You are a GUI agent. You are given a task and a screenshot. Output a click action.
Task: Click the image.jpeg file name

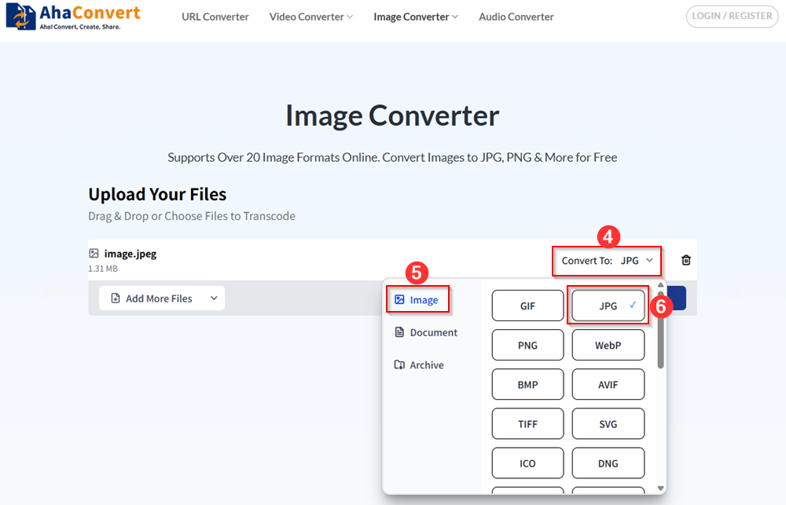click(x=130, y=253)
